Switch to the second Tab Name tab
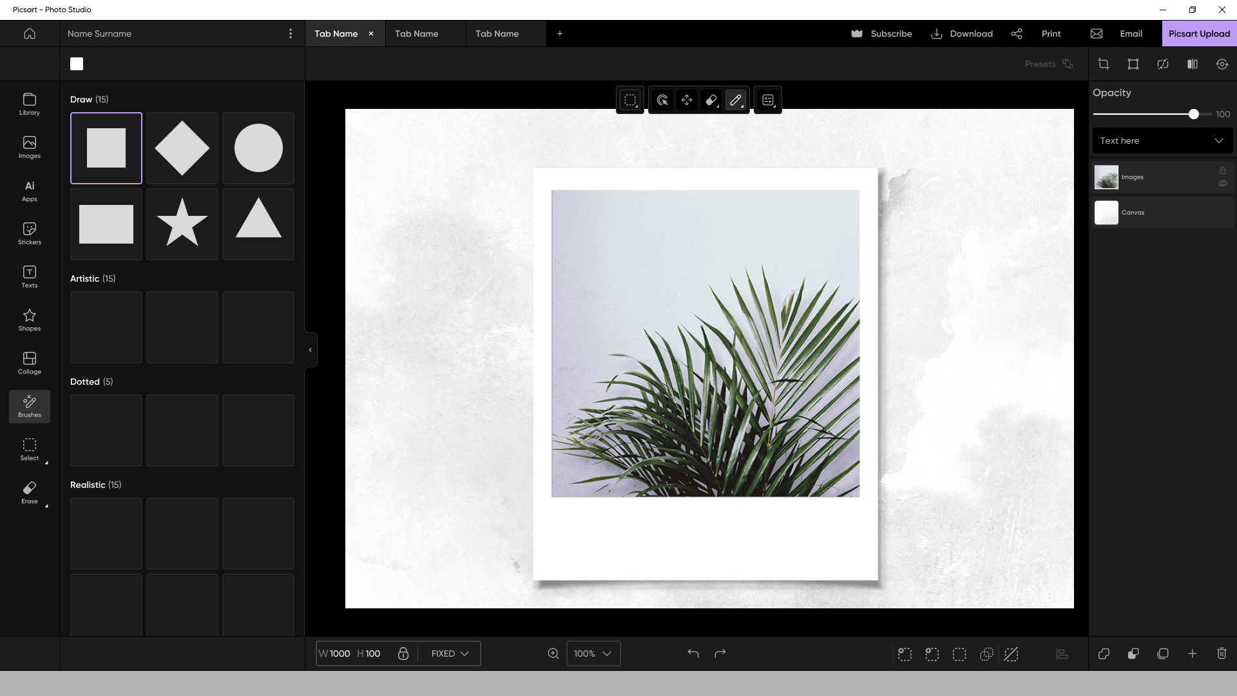Viewport: 1237px width, 696px height. pyautogui.click(x=417, y=34)
